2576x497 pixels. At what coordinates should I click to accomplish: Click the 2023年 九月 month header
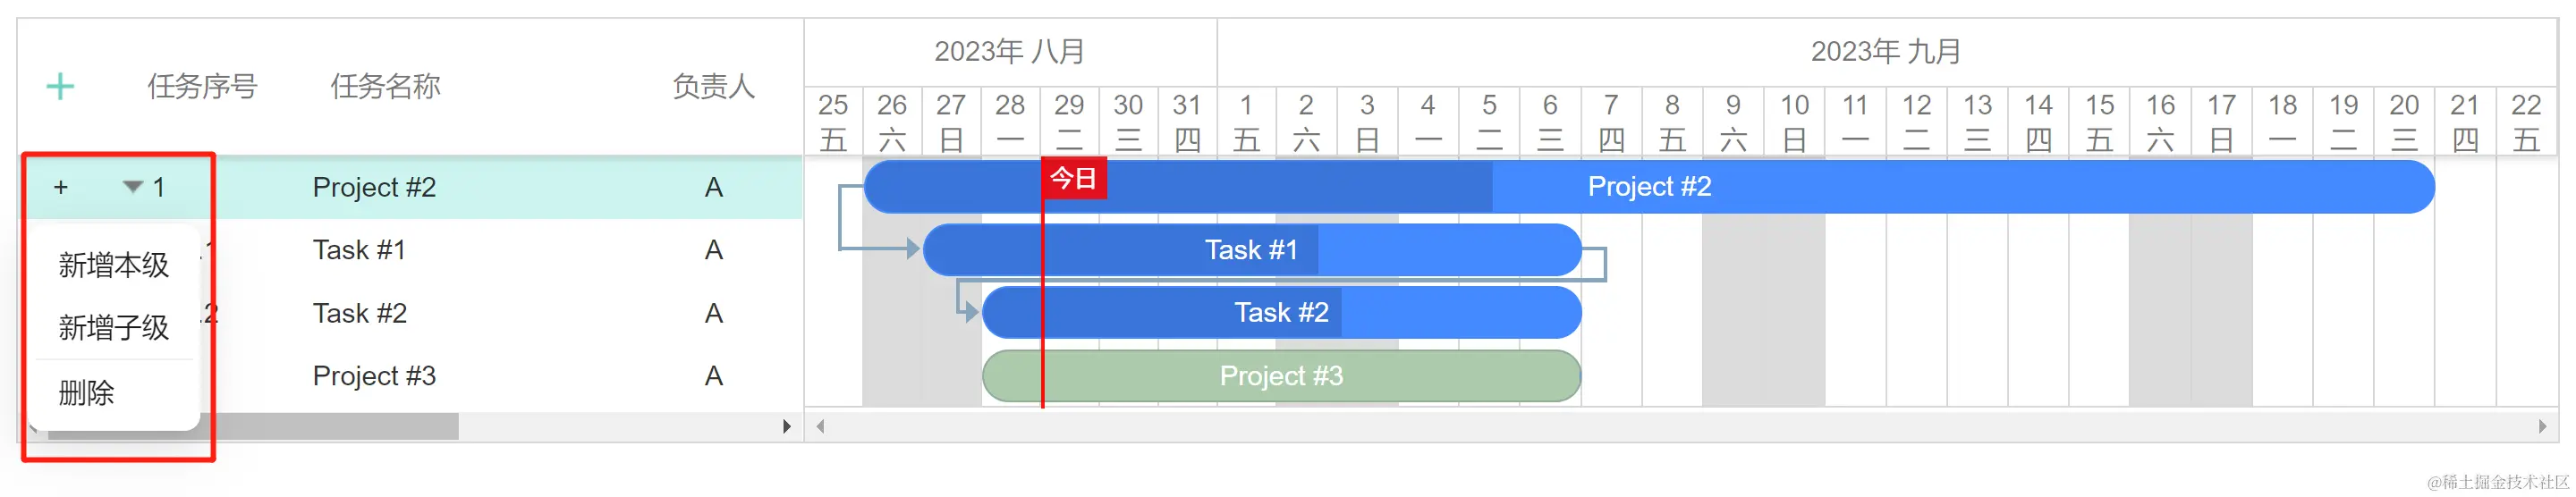1885,52
